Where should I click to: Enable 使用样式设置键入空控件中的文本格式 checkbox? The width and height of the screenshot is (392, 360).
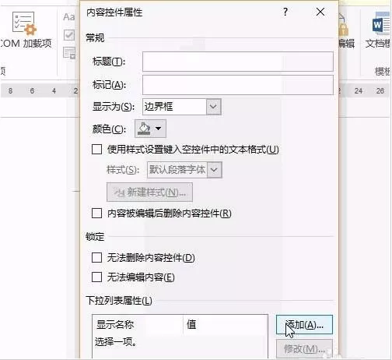[x=96, y=150]
